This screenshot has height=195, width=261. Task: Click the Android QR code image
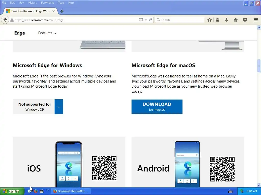point(222,169)
